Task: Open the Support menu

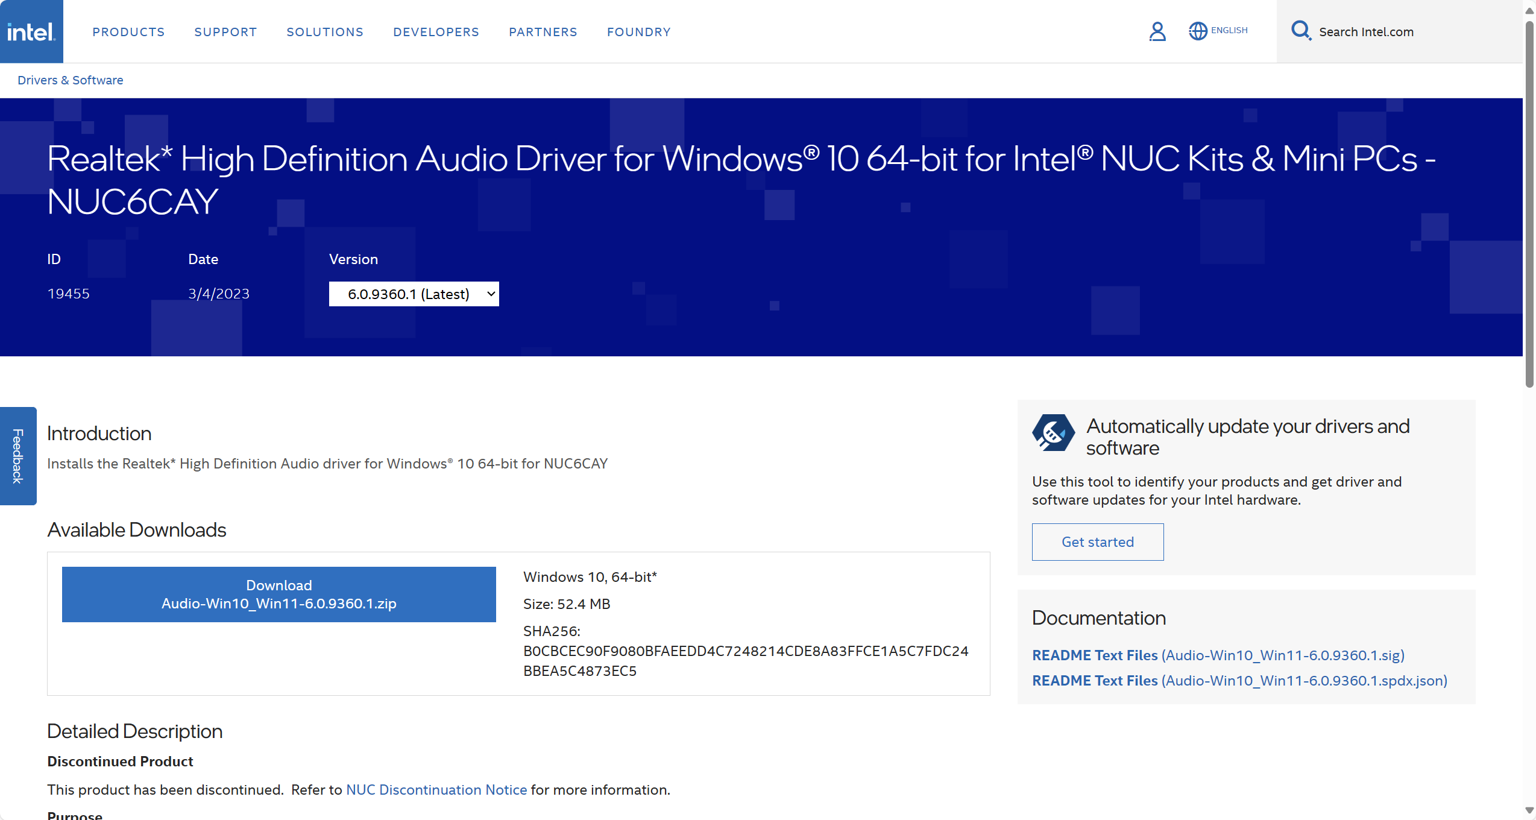Action: click(225, 32)
